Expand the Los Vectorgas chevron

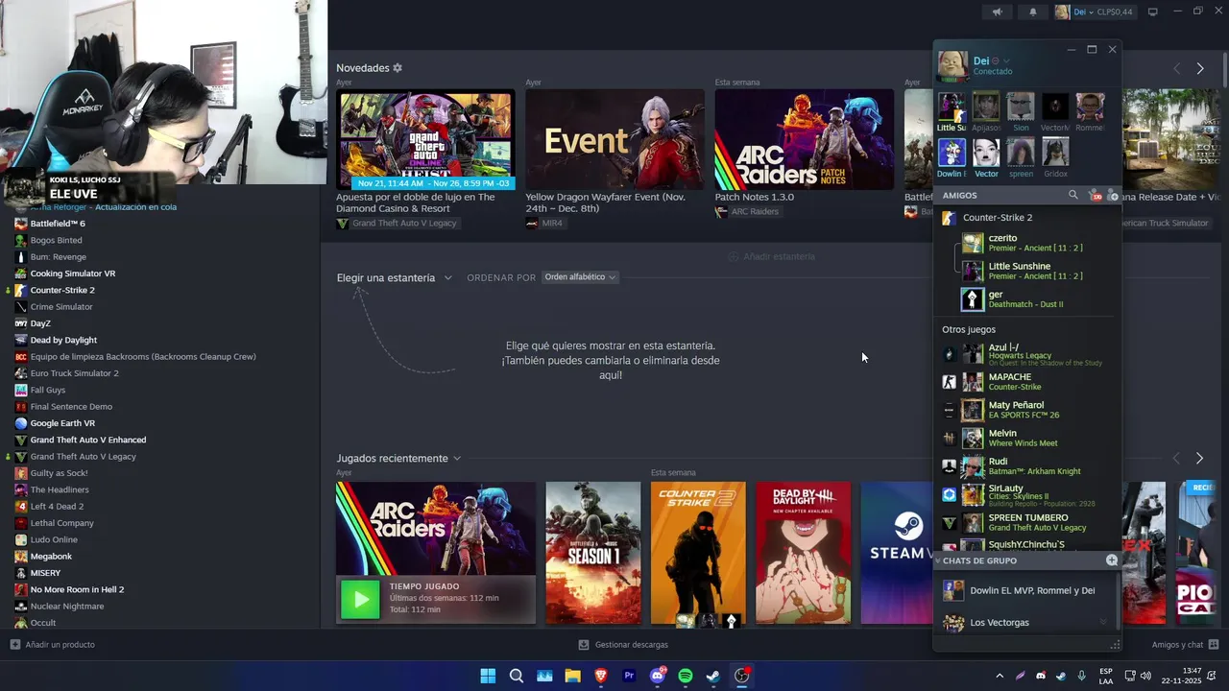tap(1102, 623)
